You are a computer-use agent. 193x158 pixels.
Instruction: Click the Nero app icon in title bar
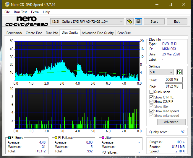tap(7, 4)
